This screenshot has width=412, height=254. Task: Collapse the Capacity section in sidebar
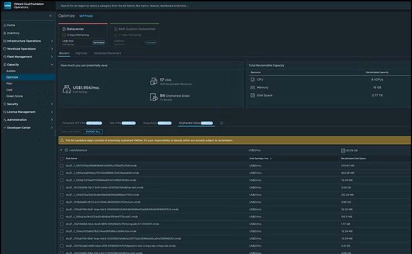[x=52, y=64]
